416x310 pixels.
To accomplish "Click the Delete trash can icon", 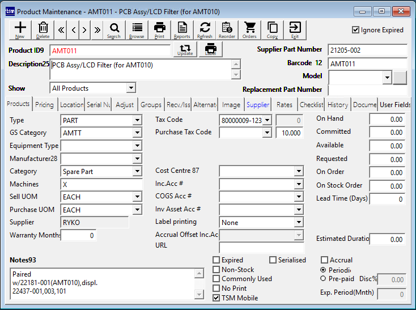I will click(43, 29).
